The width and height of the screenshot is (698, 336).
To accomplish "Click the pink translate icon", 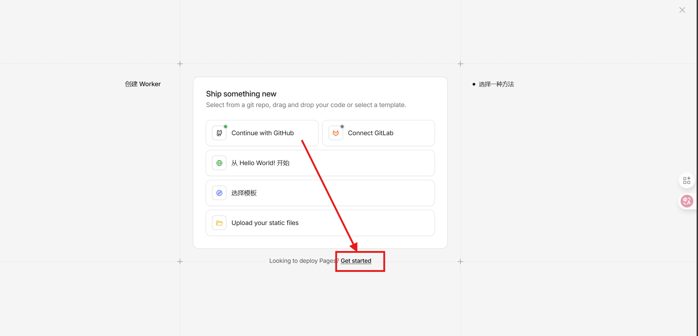I will (687, 201).
